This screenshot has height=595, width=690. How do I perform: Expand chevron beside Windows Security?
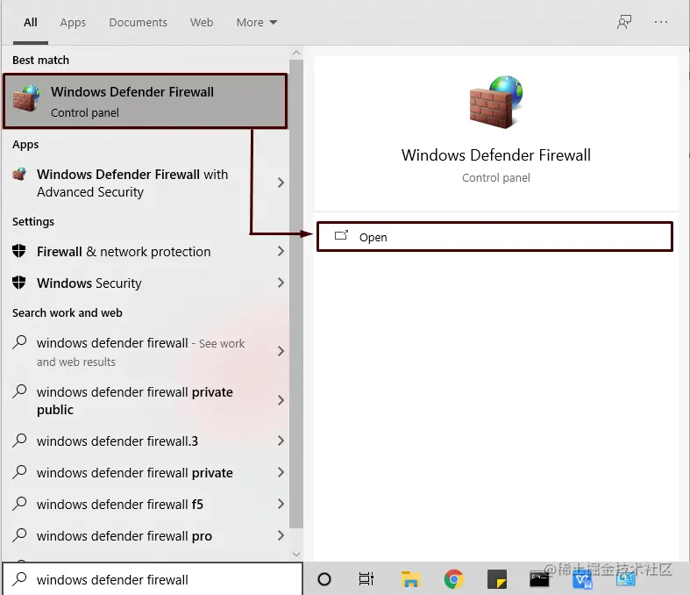pyautogui.click(x=281, y=283)
